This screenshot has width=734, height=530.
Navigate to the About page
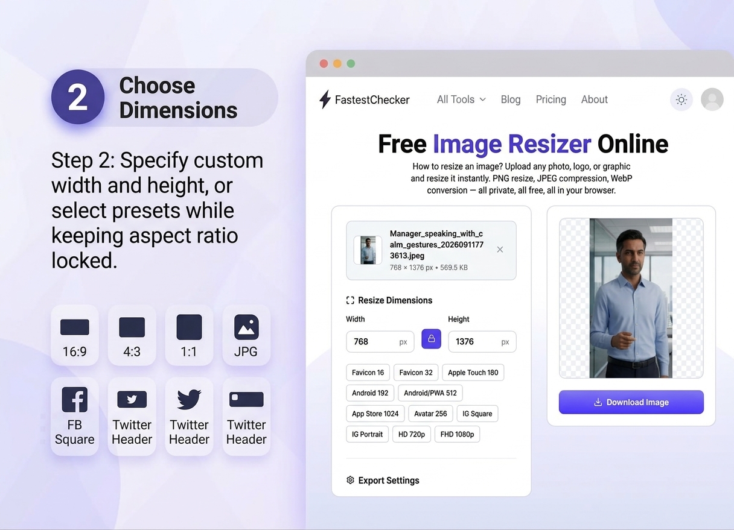coord(595,99)
